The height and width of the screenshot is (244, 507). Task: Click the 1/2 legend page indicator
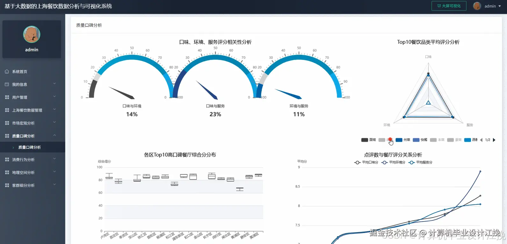click(488, 140)
